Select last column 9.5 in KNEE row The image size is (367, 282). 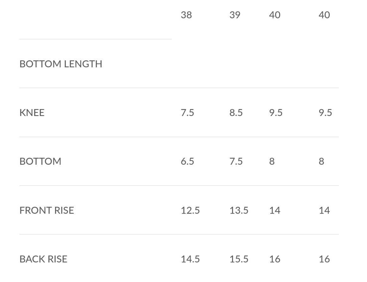click(x=325, y=113)
